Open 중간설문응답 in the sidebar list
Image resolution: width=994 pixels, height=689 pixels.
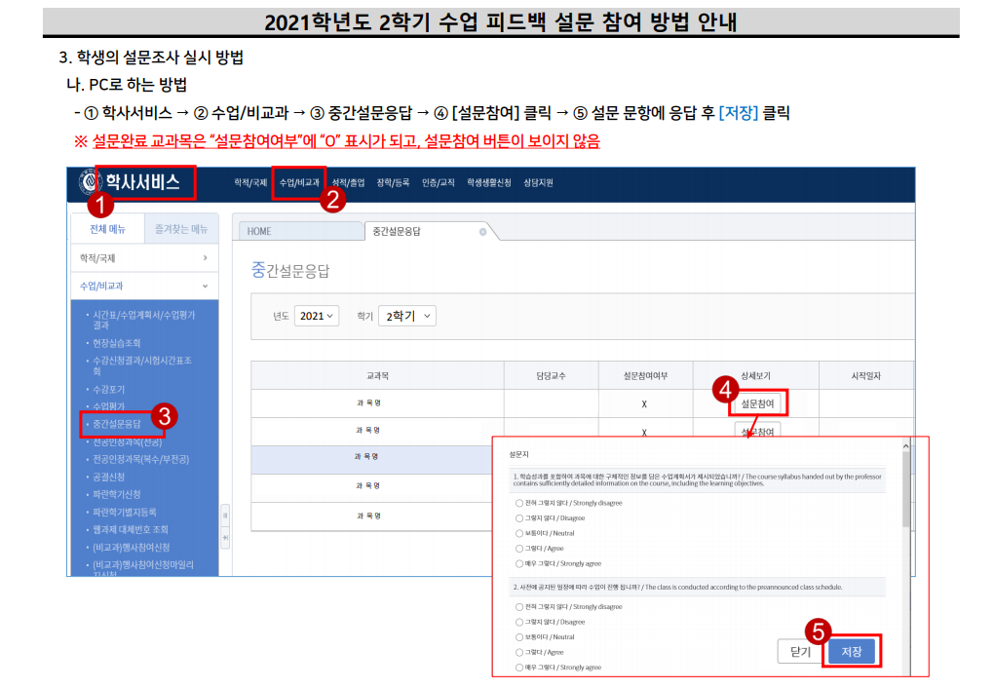point(117,424)
